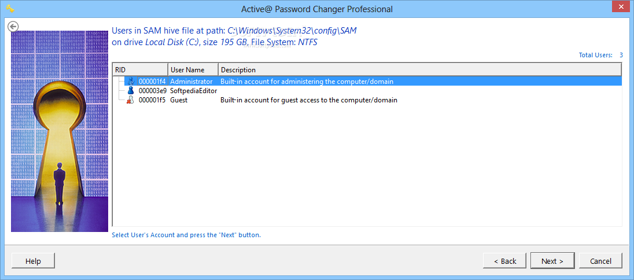Click the Administrator user account icon
This screenshot has height=280, width=634.
[x=131, y=82]
